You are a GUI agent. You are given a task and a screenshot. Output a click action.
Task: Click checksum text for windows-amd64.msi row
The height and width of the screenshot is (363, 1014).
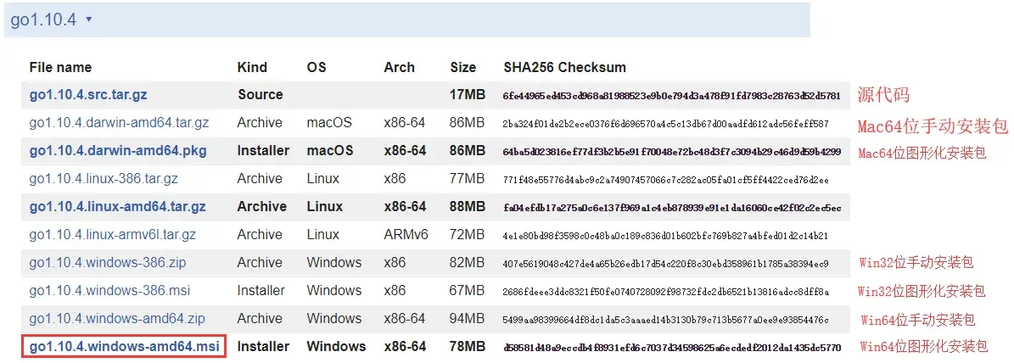672,348
